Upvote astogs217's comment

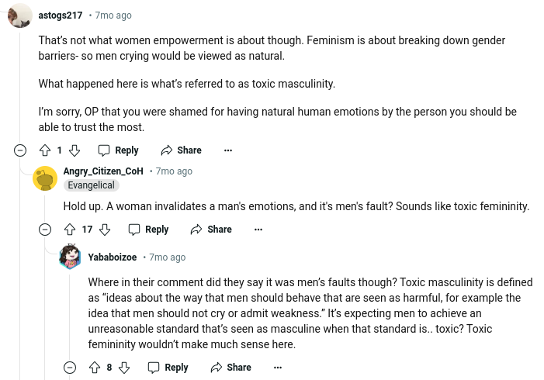tap(45, 150)
